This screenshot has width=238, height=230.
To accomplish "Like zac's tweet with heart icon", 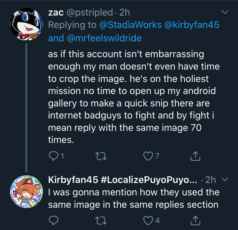I will [148, 156].
